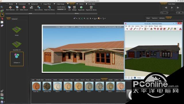Click the Add library icon in Library group
Viewport: 184px width, 104px height.
[69, 8]
